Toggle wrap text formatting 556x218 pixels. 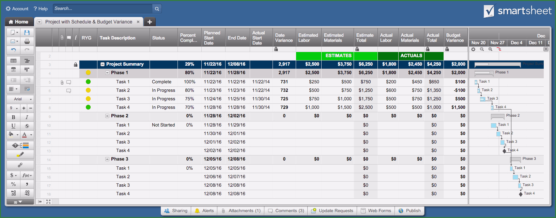[27, 89]
